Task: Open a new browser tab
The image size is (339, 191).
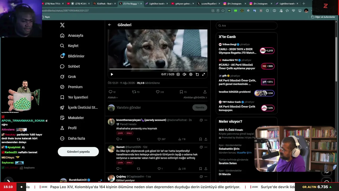Action: pyautogui.click(x=304, y=4)
